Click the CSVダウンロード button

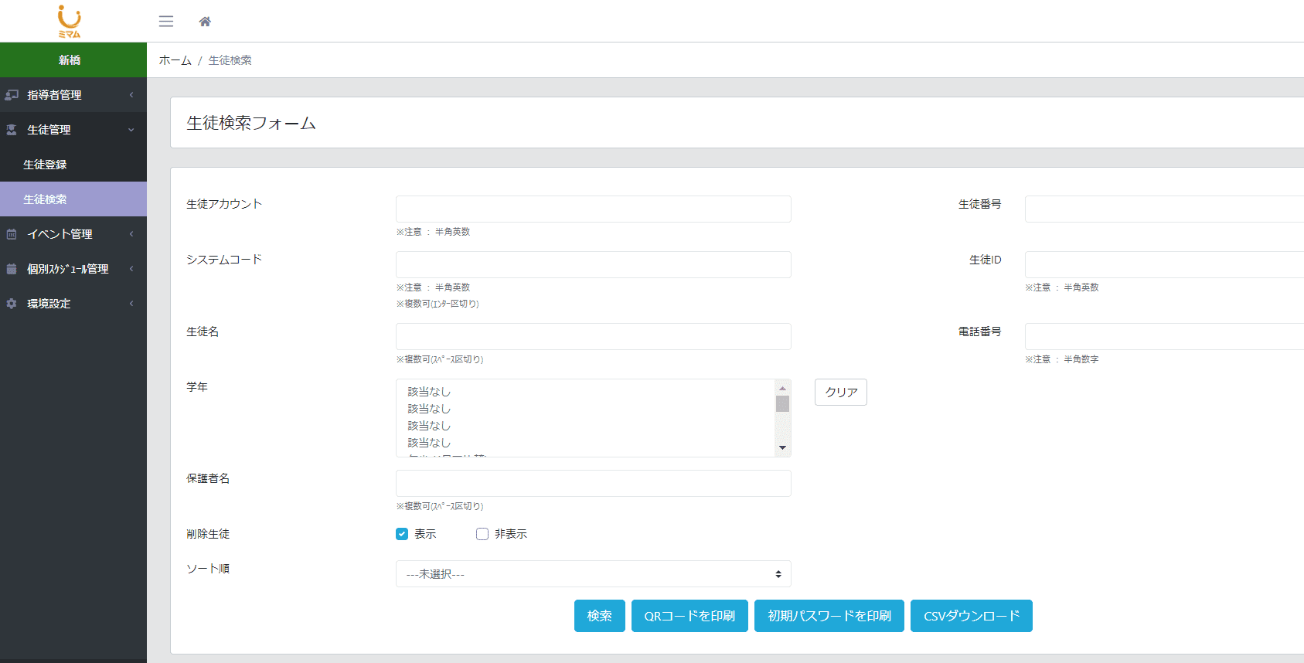tap(971, 616)
